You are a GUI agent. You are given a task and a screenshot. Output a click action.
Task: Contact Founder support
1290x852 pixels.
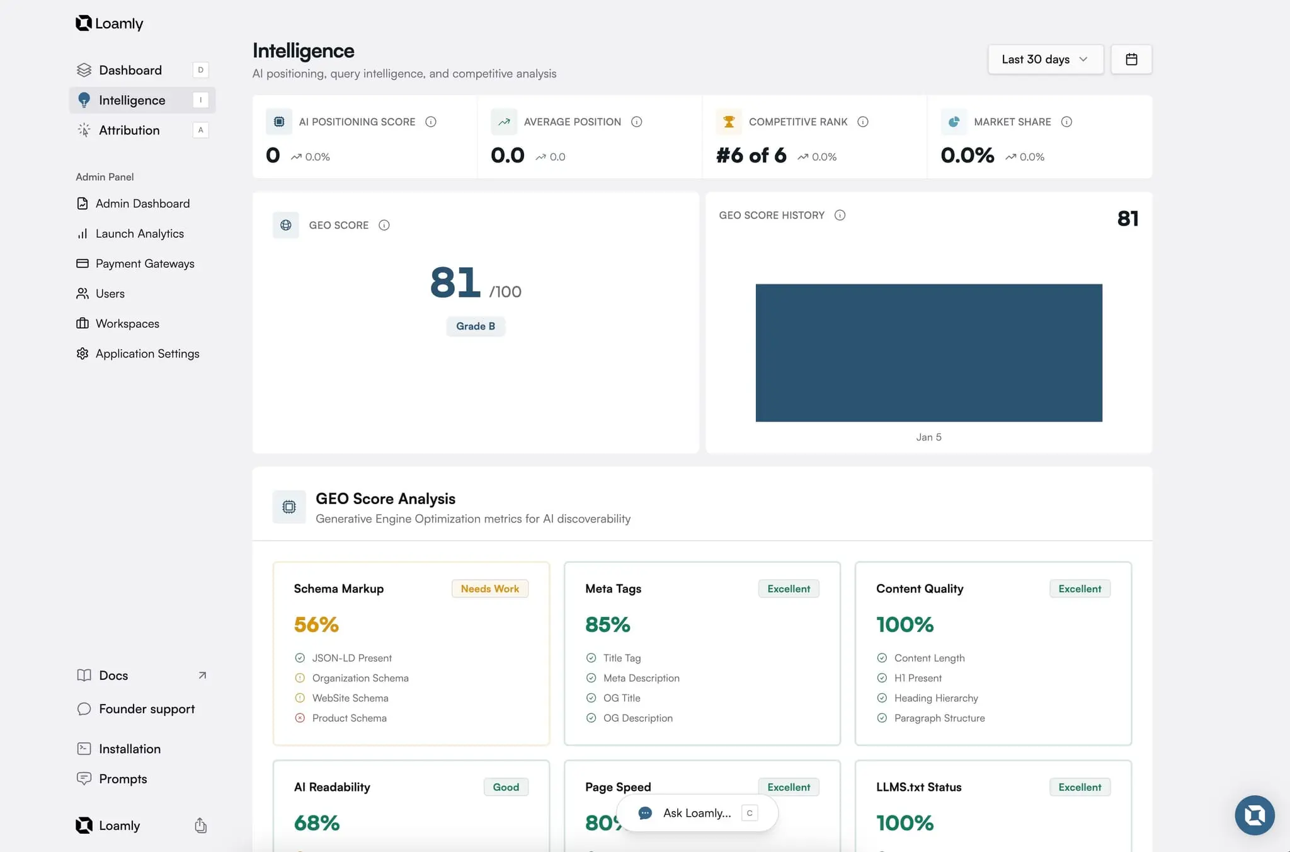coord(136,709)
